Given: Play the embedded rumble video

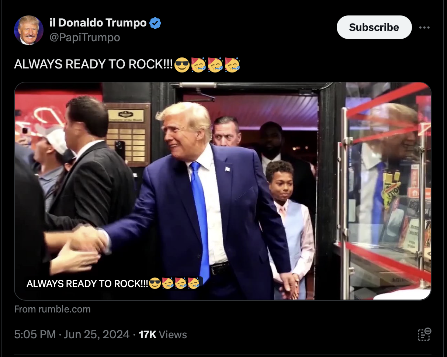Looking at the screenshot, I should (222, 191).
